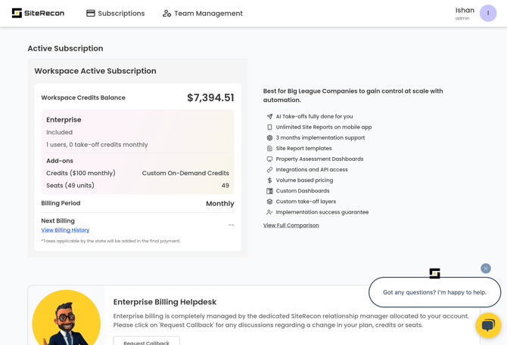Click 'Integrations and API access' text
507x345 pixels.
point(312,170)
